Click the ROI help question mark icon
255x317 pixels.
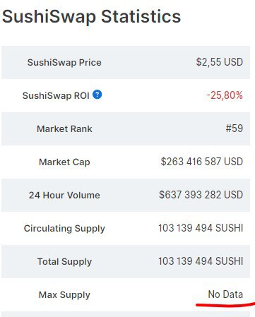click(x=97, y=95)
